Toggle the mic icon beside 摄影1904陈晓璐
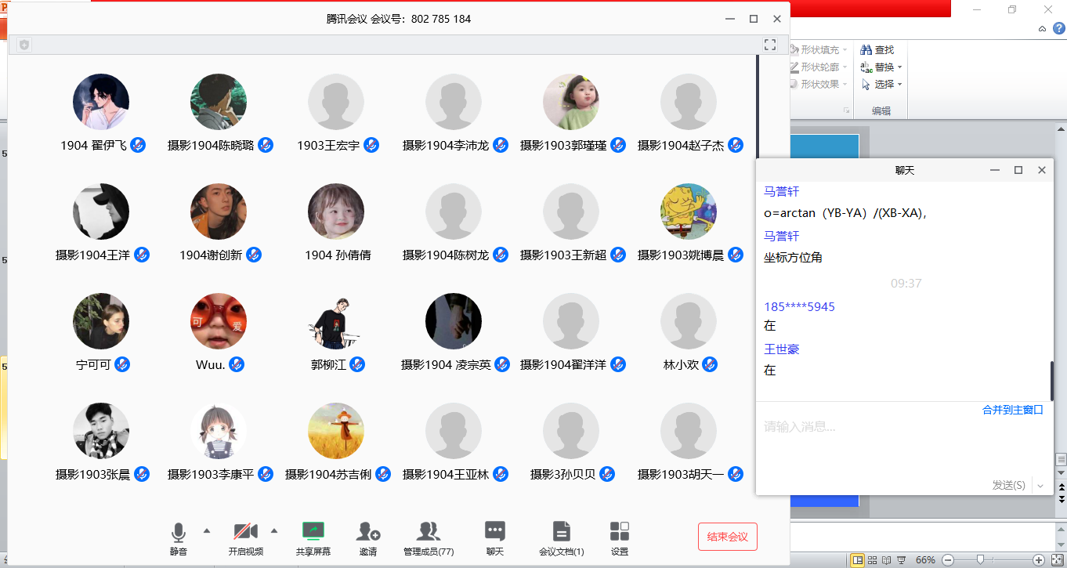The height and width of the screenshot is (568, 1067). click(x=266, y=145)
